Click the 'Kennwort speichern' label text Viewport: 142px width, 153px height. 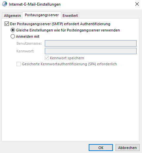67,58
